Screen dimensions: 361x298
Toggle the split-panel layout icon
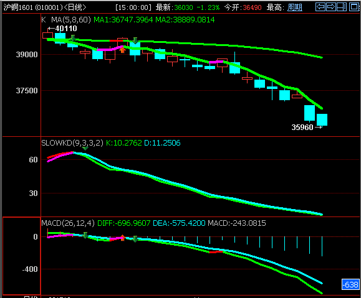point(342,7)
